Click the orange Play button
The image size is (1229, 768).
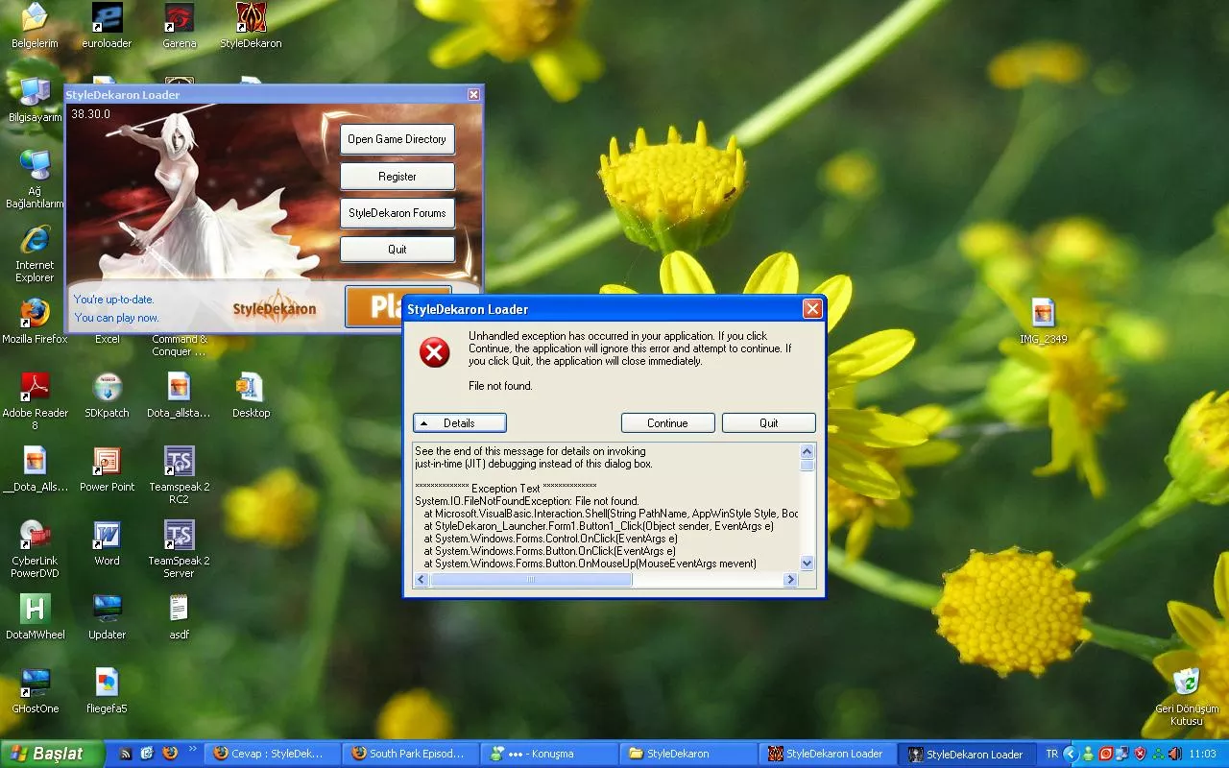pos(374,306)
